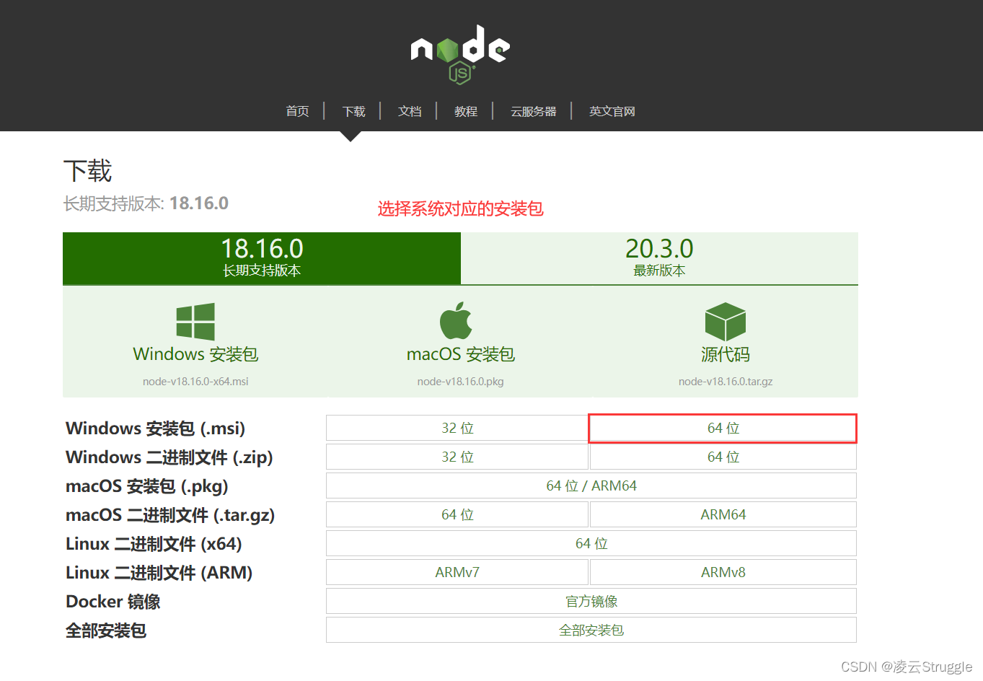Viewport: 983px width, 681px height.
Task: Open the 英文官网 navigation item
Action: 612,111
